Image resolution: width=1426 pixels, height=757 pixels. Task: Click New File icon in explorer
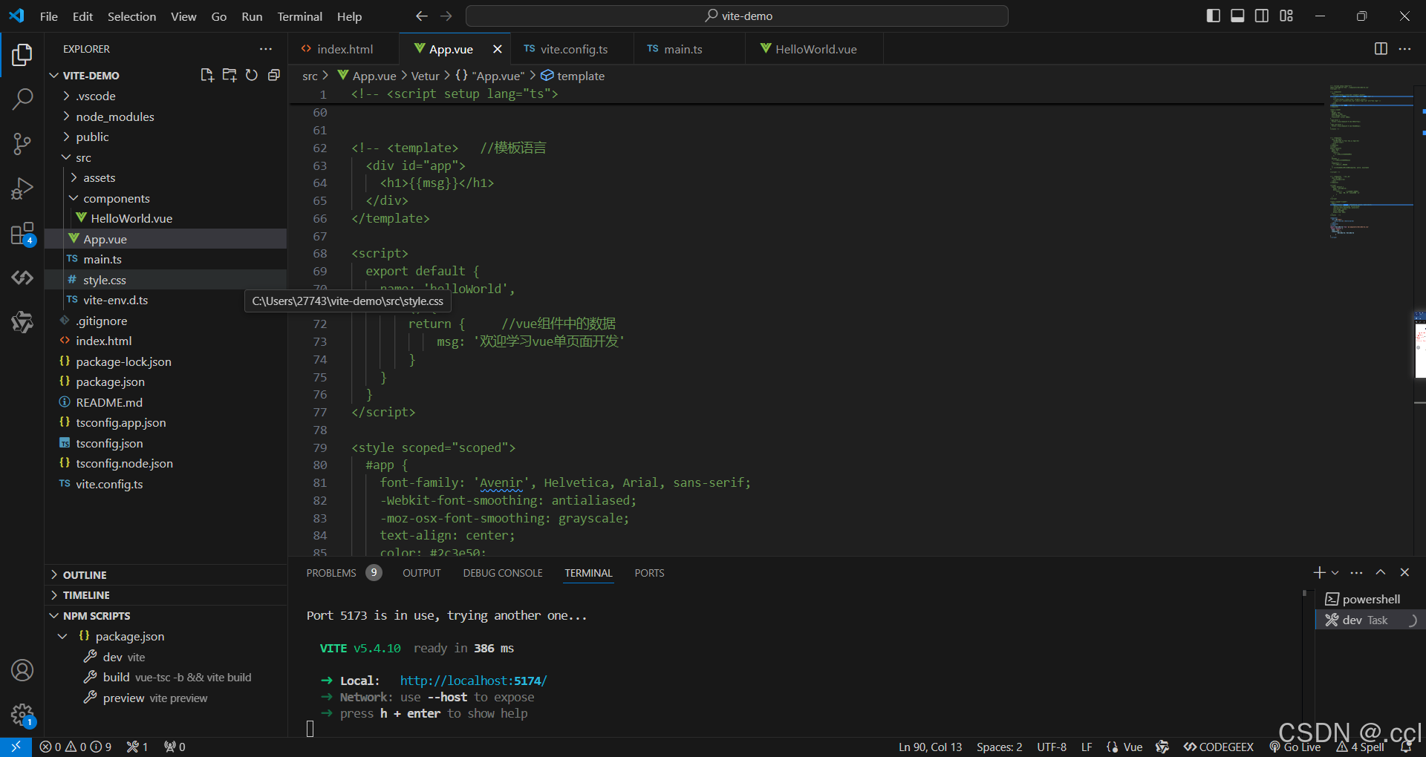pyautogui.click(x=207, y=75)
